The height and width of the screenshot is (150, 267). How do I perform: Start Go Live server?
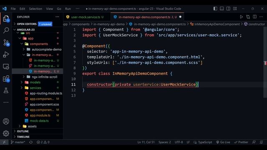(223, 142)
